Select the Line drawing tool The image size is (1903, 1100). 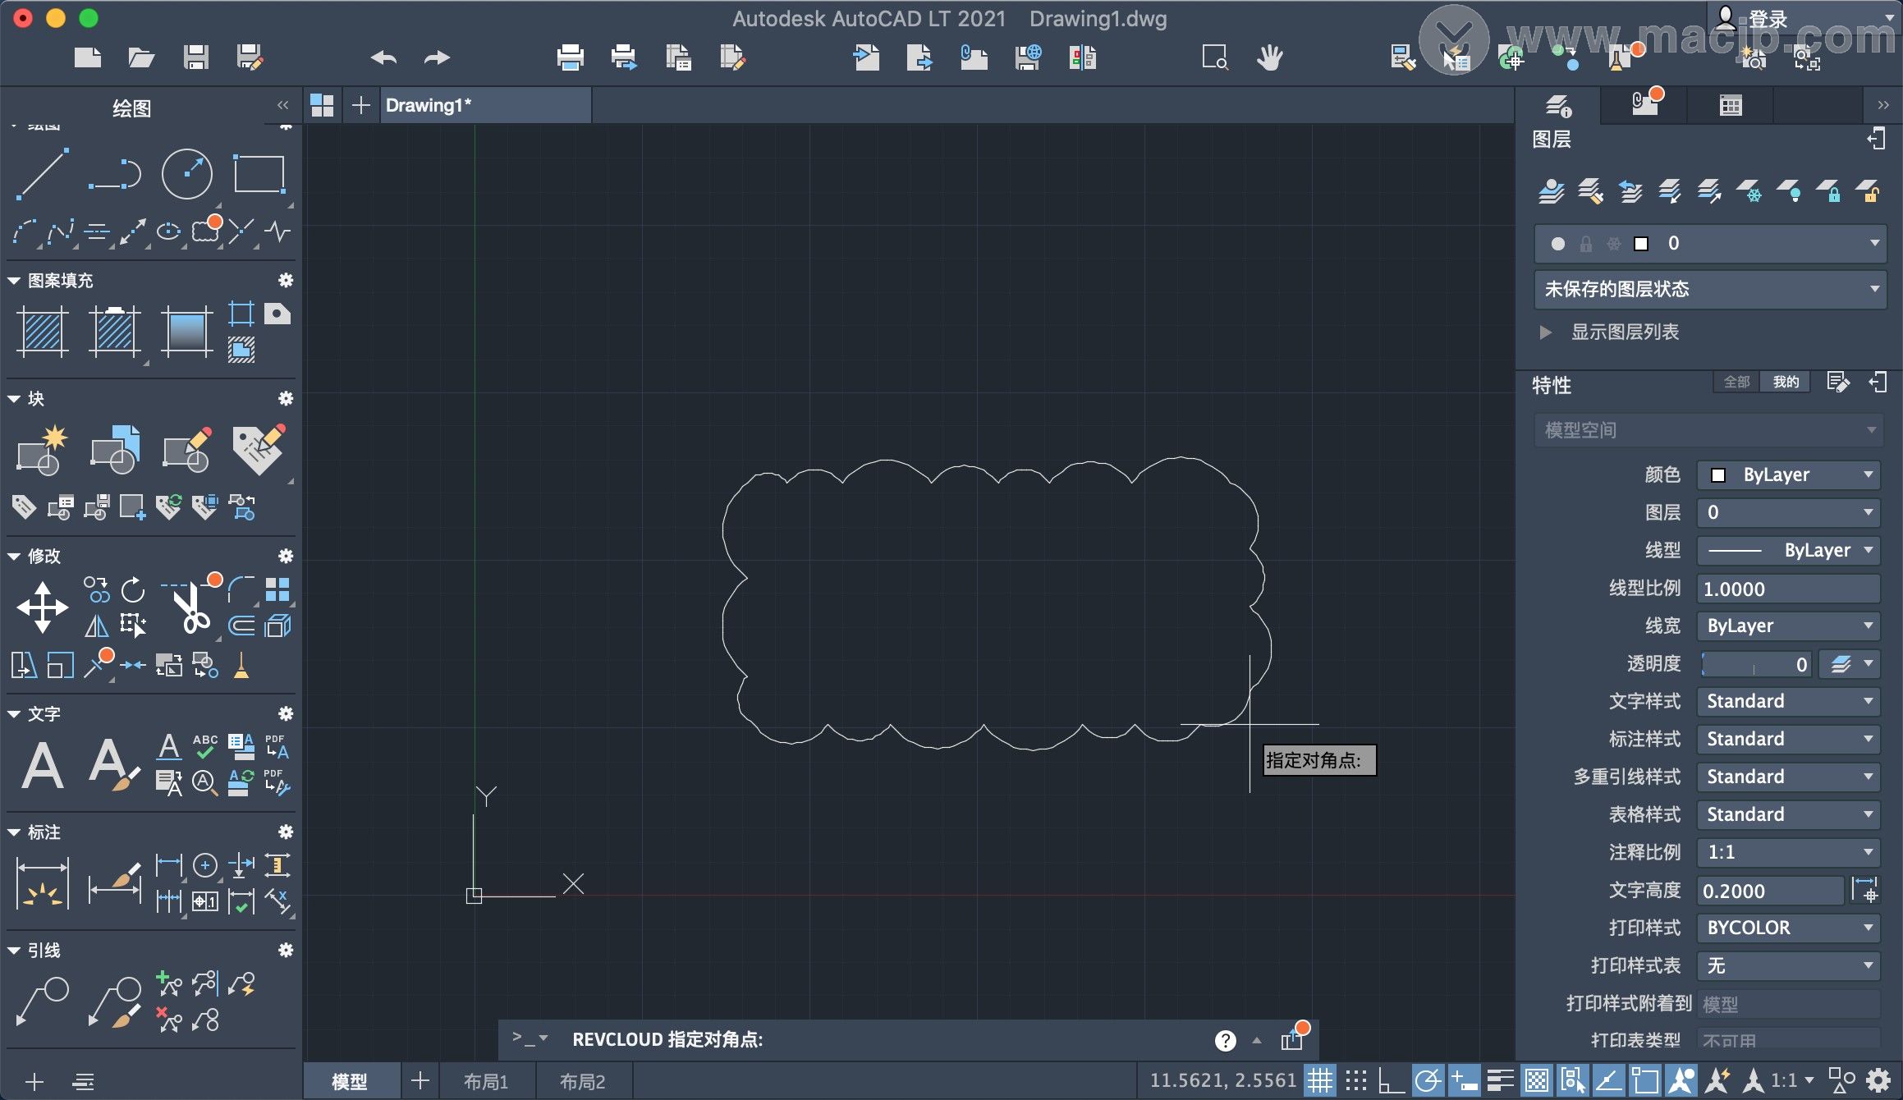(x=43, y=173)
